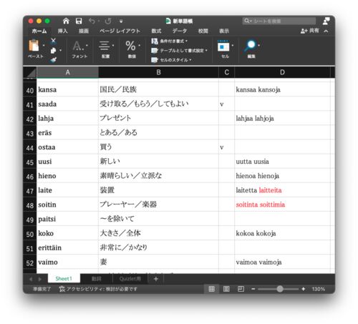Select row 40 header
This screenshot has width=358, height=324.
(30, 90)
